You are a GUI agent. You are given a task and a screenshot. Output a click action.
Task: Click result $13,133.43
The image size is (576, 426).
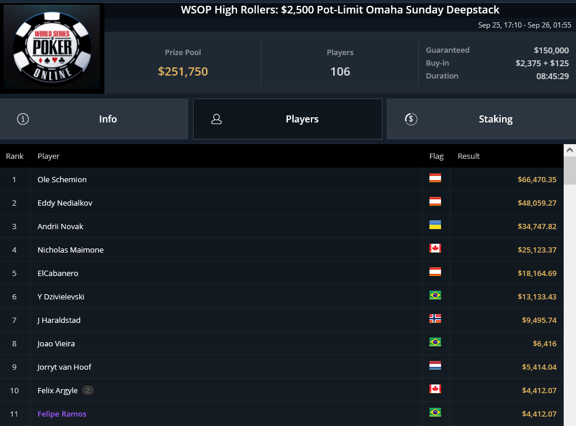click(x=537, y=297)
